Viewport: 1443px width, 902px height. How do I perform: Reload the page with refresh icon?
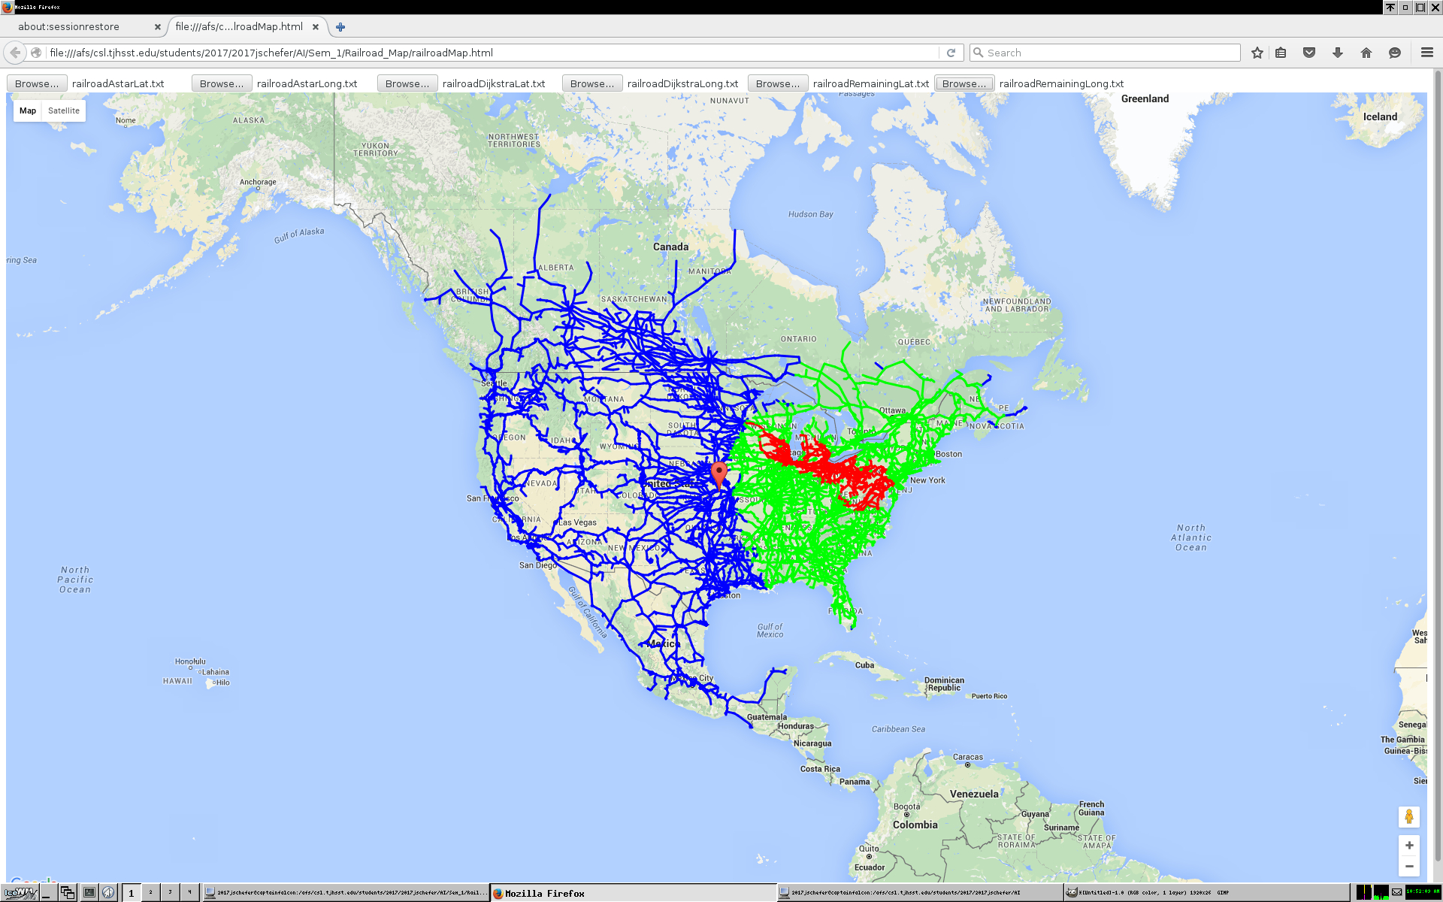pyautogui.click(x=951, y=53)
